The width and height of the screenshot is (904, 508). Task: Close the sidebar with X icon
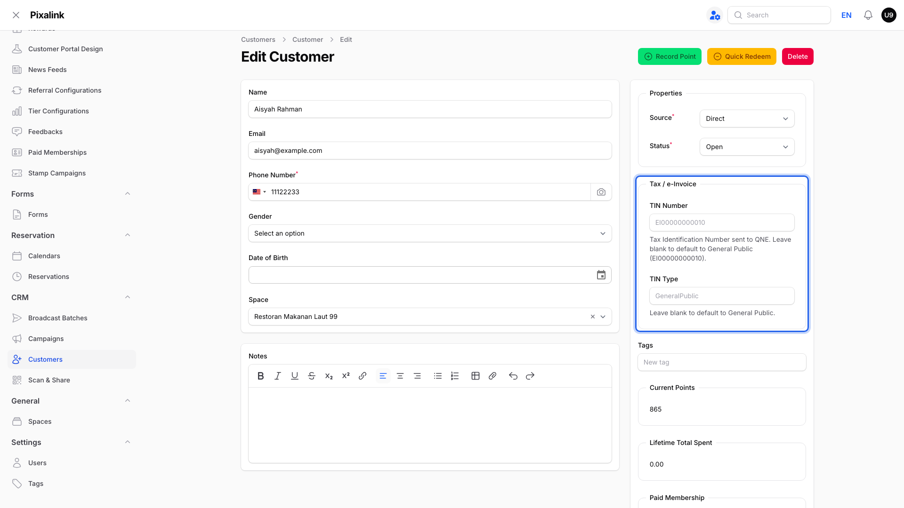click(x=16, y=15)
